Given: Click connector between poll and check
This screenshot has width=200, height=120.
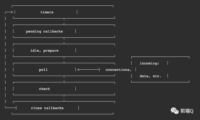Looking at the screenshot, I should pyautogui.click(x=64, y=79).
